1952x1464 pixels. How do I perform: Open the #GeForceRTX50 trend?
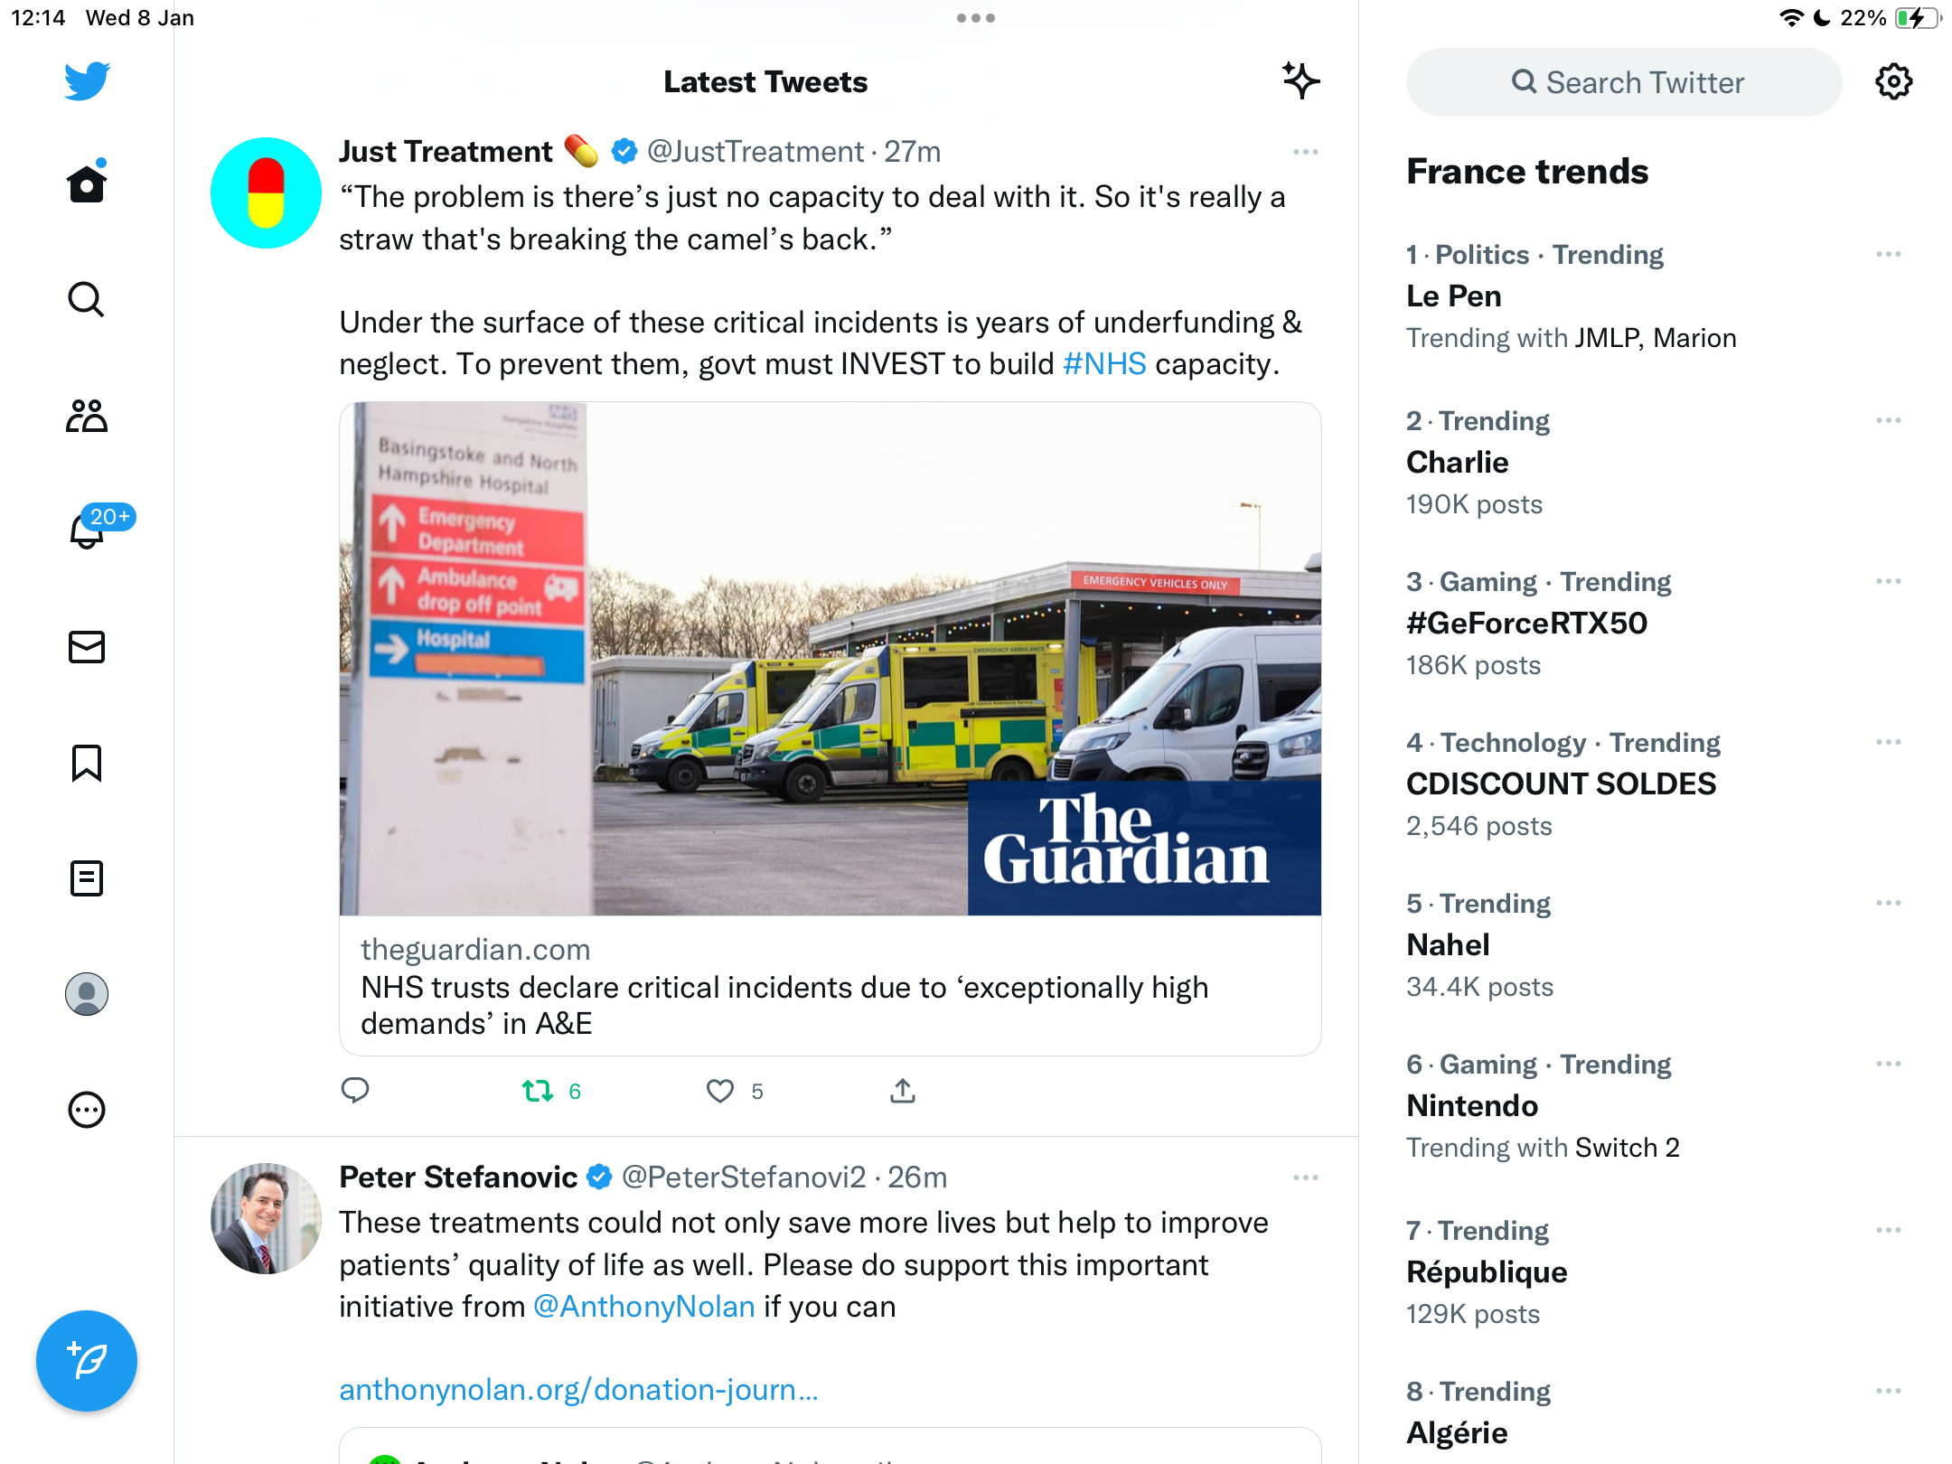pyautogui.click(x=1526, y=624)
